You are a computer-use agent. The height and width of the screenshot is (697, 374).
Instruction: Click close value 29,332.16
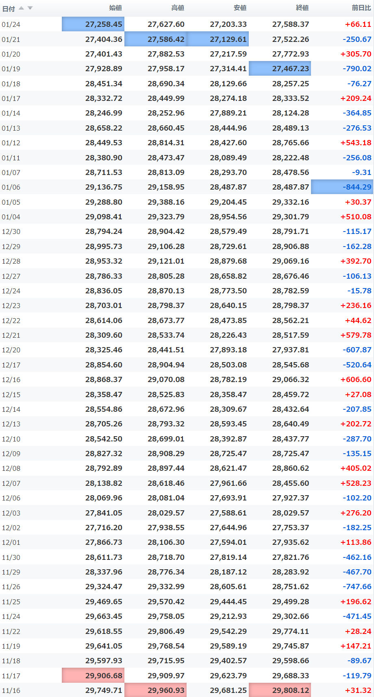pos(291,202)
